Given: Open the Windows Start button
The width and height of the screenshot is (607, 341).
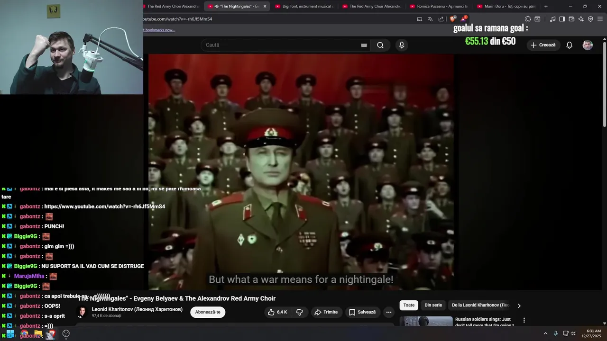Looking at the screenshot, I should pyautogui.click(x=10, y=333).
